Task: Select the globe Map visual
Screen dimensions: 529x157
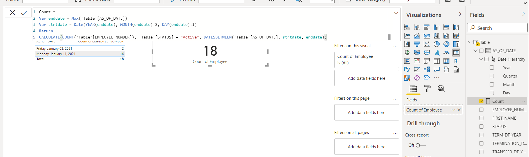Action: (407, 53)
